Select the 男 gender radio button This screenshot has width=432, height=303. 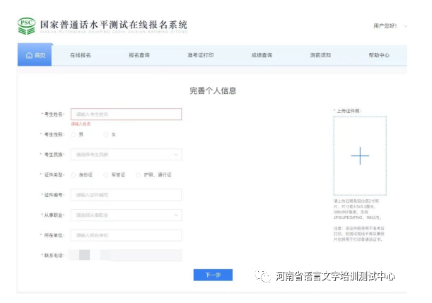pos(74,135)
